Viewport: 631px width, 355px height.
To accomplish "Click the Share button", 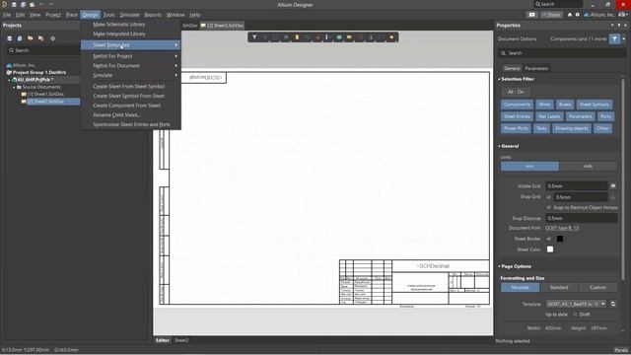I will click(x=551, y=15).
